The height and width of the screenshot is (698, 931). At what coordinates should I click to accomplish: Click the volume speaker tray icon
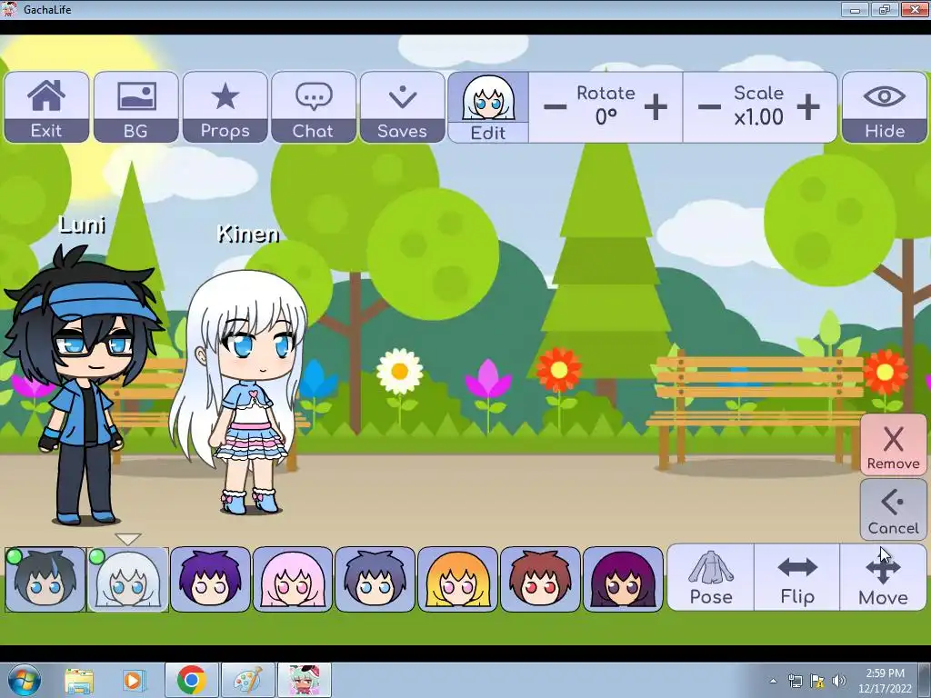[x=839, y=681]
